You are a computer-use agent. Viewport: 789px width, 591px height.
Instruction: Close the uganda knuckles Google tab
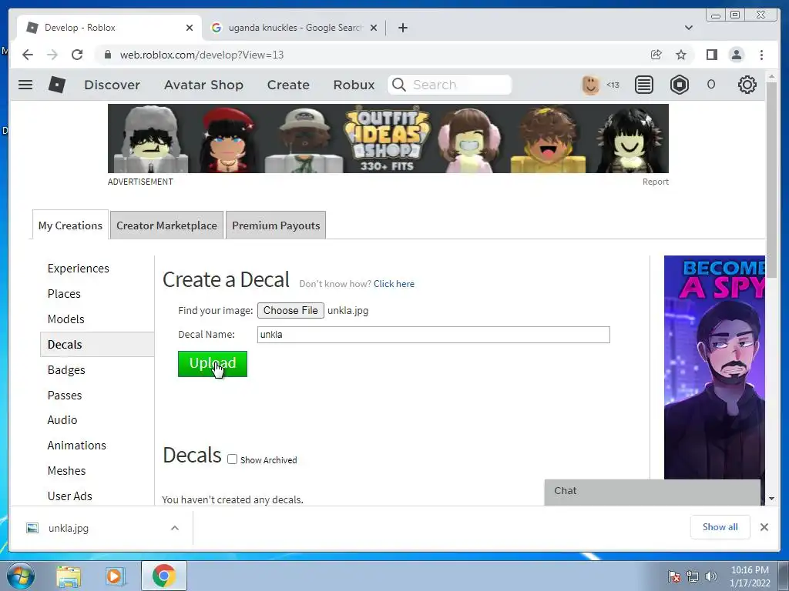coord(374,28)
